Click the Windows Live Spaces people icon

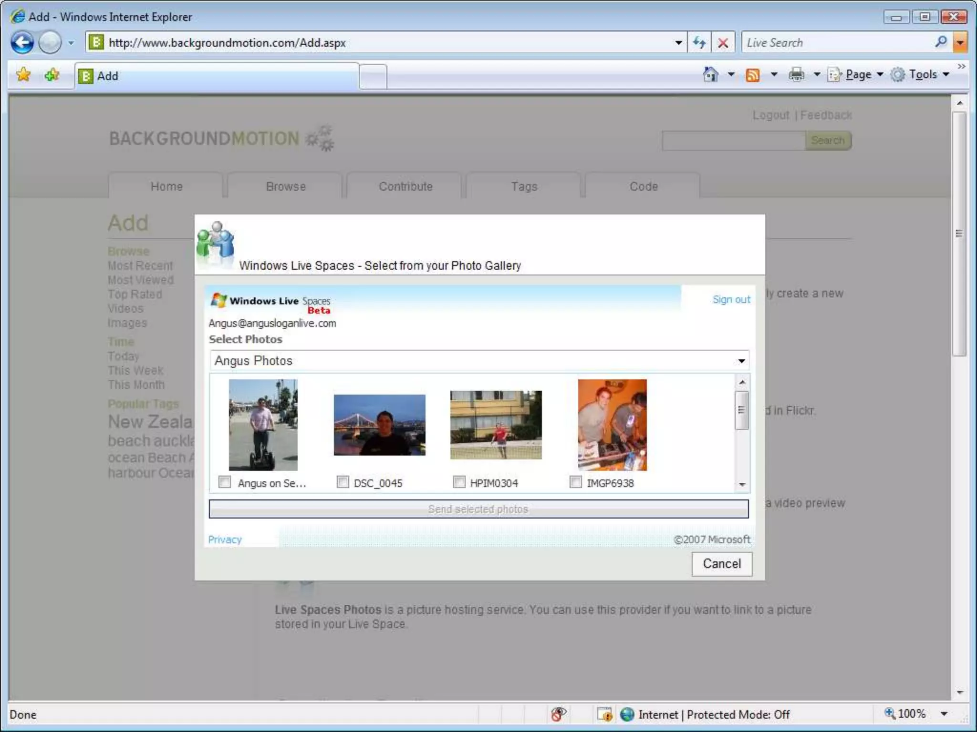[x=216, y=242]
